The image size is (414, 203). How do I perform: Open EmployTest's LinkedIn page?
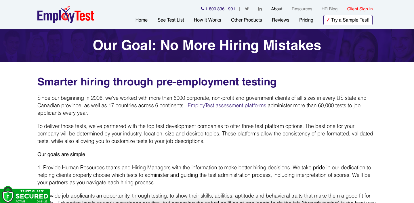(x=260, y=9)
